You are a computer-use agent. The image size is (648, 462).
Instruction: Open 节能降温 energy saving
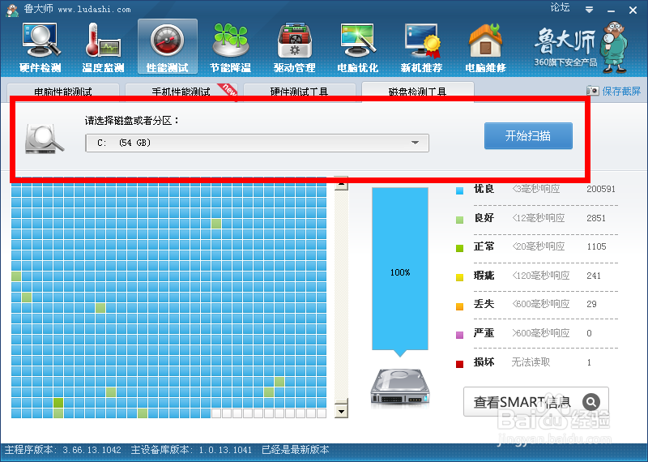pos(231,47)
